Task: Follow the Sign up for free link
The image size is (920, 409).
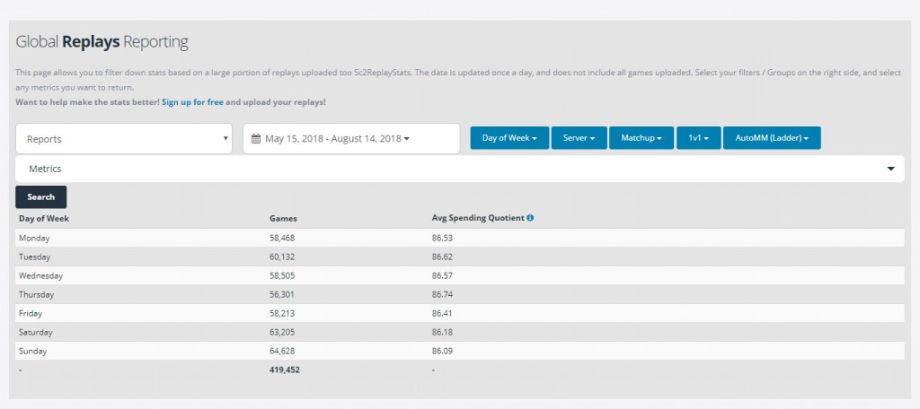Action: point(191,102)
